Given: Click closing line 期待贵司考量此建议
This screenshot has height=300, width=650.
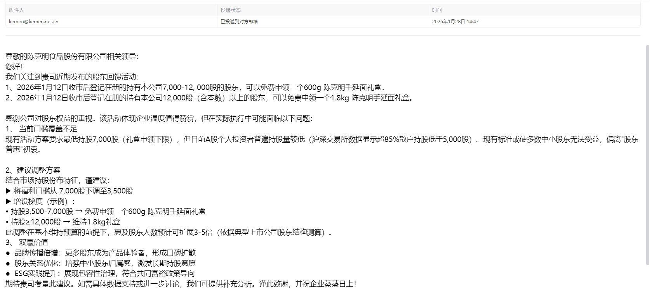Looking at the screenshot, I should [x=181, y=284].
